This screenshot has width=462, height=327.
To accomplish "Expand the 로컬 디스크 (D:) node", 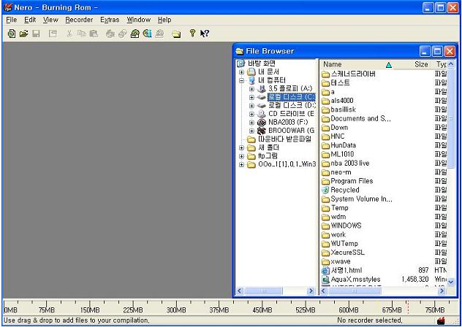I will pos(251,105).
